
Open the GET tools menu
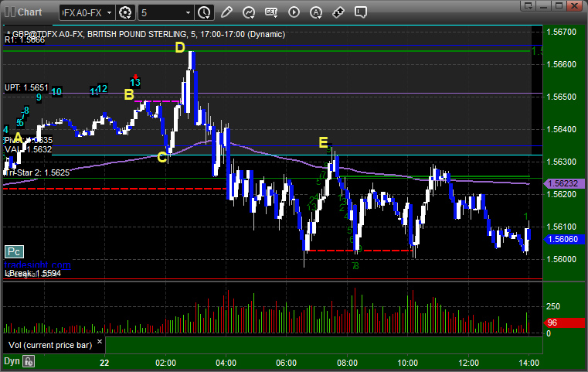pyautogui.click(x=271, y=12)
